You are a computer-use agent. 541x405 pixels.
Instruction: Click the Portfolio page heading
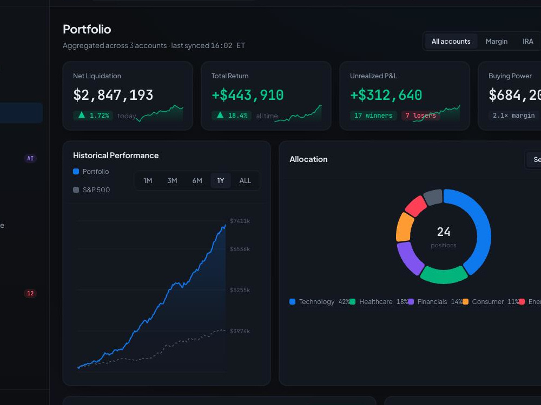tap(87, 29)
